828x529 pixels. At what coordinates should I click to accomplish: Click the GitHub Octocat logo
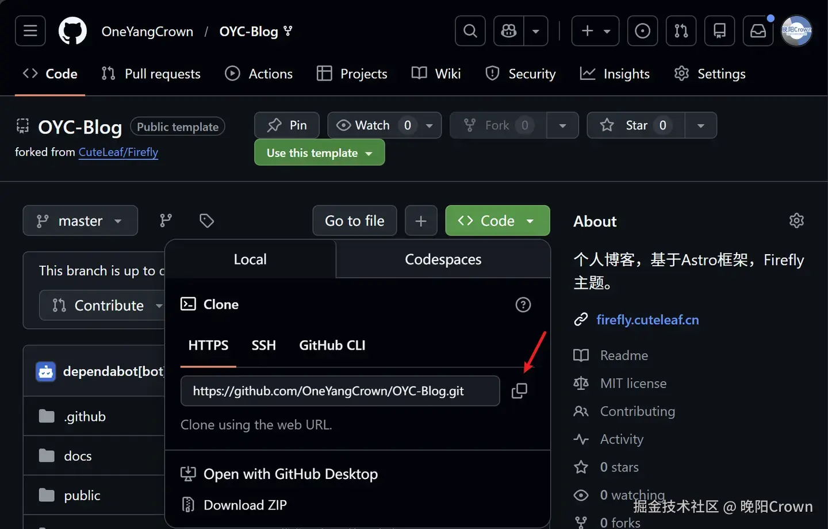point(73,31)
